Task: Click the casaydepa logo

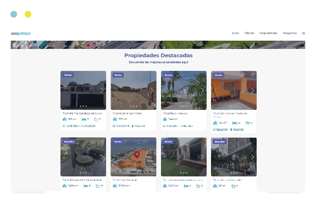Action: click(20, 34)
